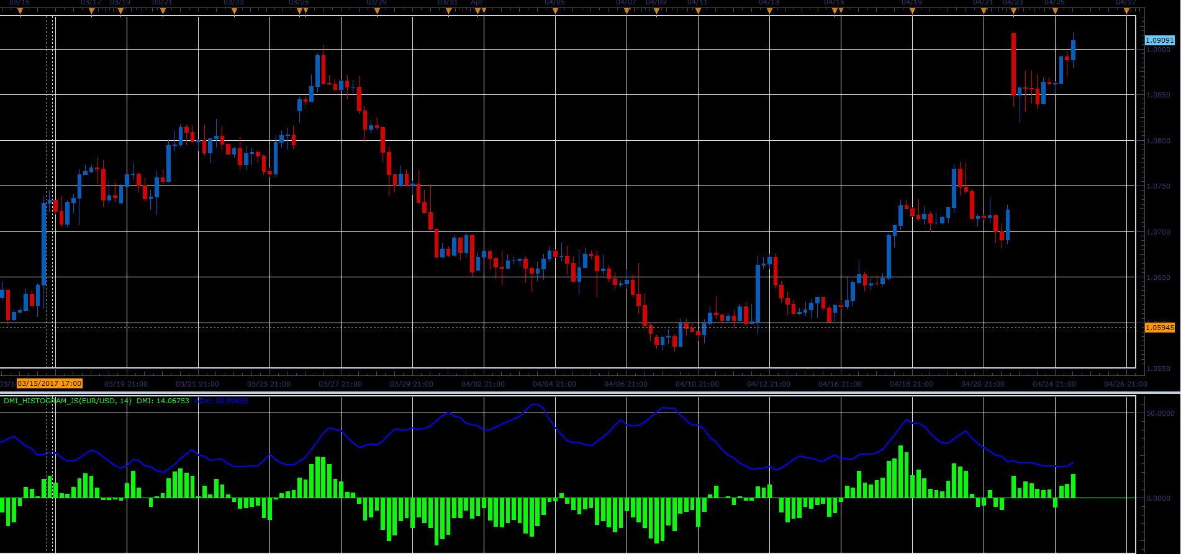The width and height of the screenshot is (1181, 554).
Task: Click the blue 1.09091 current price label
Action: [x=1160, y=40]
